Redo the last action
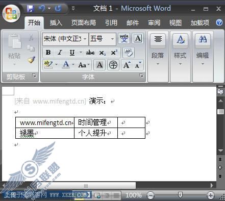 pyautogui.click(x=58, y=8)
